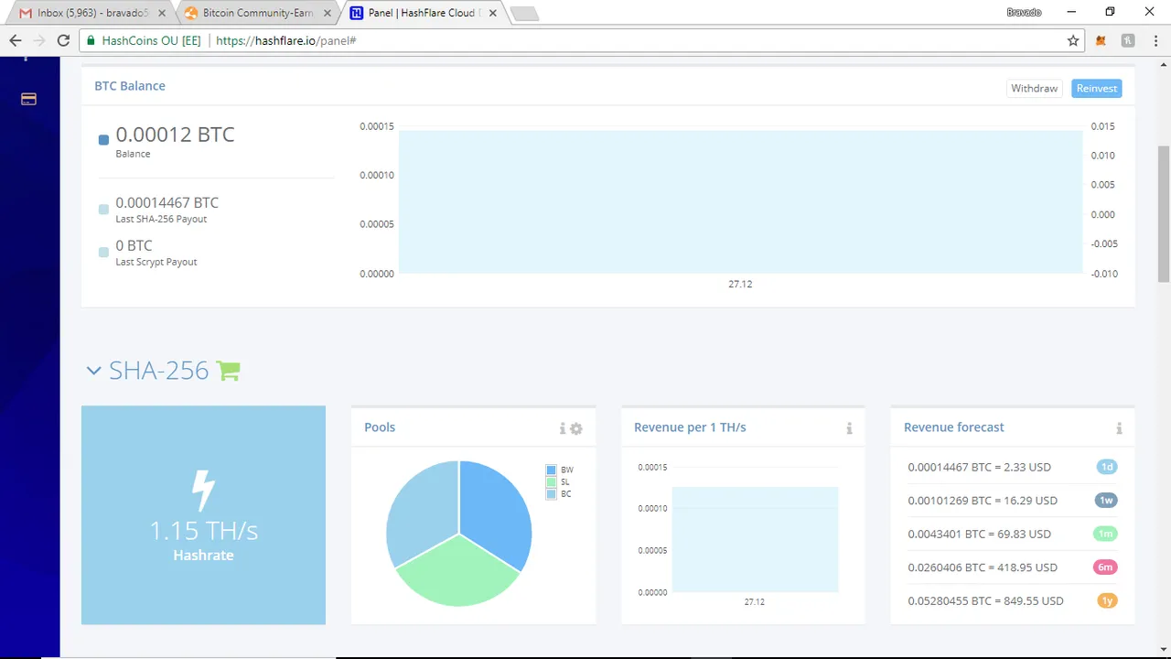The height and width of the screenshot is (659, 1171).
Task: Click info icon in Revenue per 1 TH/s
Action: [849, 428]
